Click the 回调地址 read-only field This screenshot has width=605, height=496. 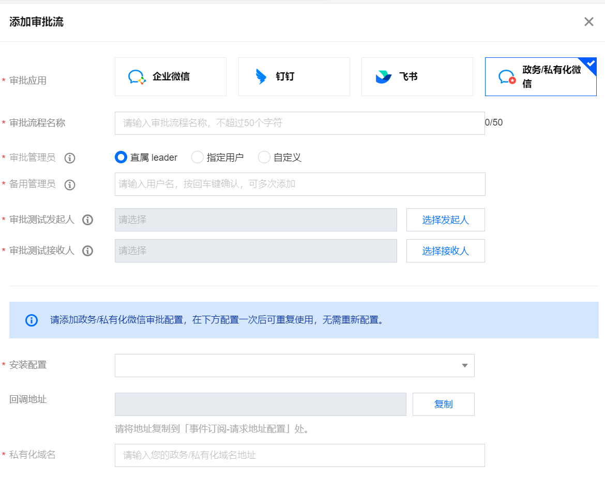[x=261, y=404]
